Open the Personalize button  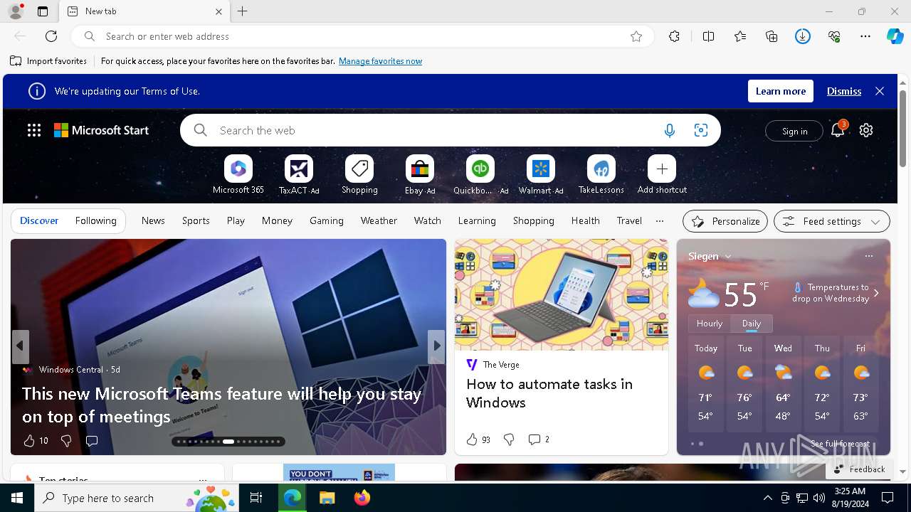(725, 221)
